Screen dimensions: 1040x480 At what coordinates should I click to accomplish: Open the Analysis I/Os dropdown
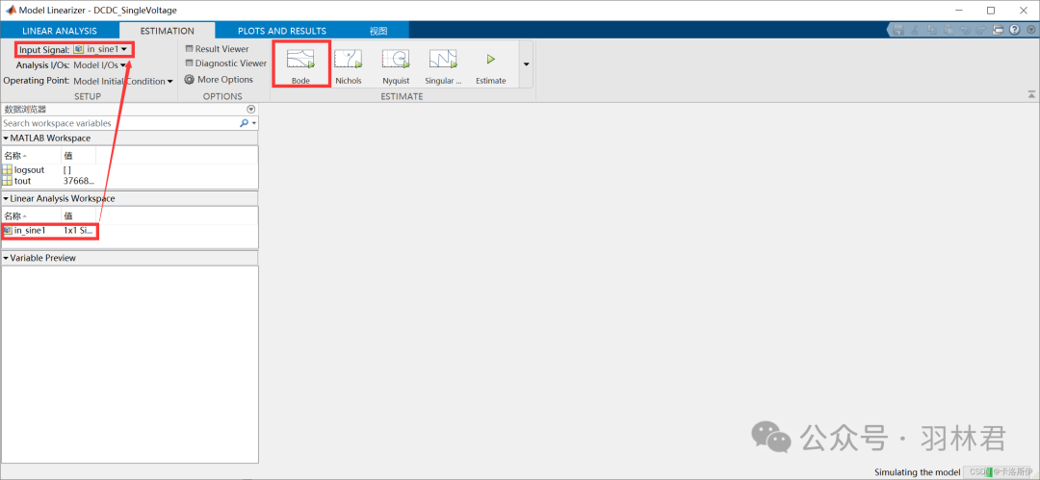[x=100, y=65]
